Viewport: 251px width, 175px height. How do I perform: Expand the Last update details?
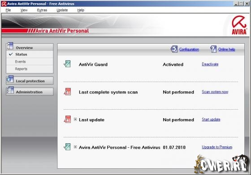click(75, 120)
